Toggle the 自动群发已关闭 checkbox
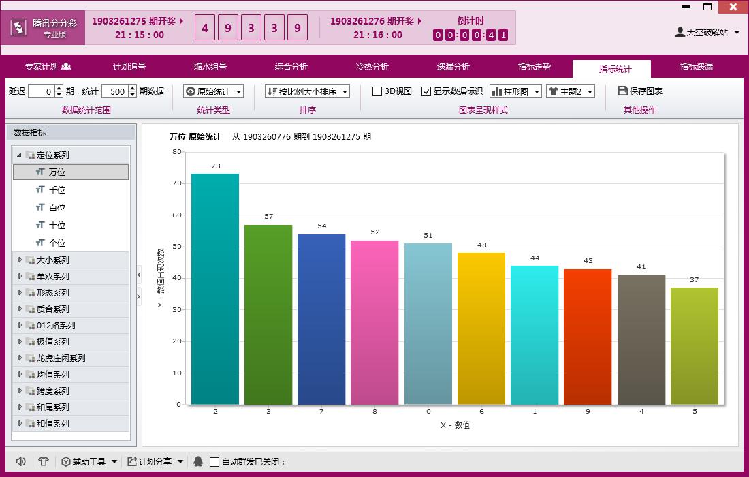The height and width of the screenshot is (477, 749). click(214, 462)
